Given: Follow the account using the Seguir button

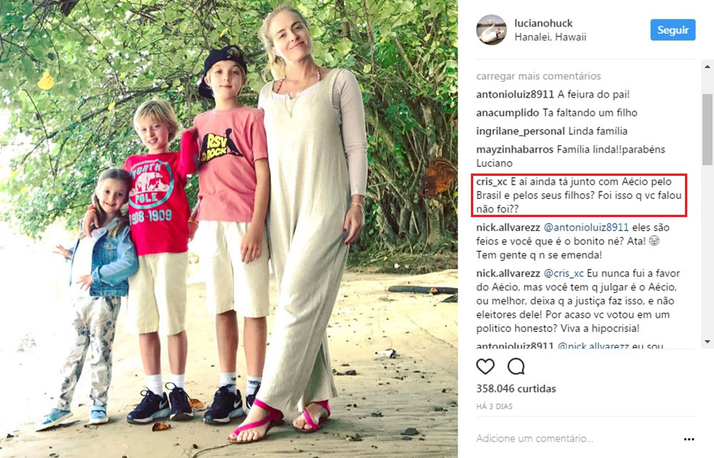Looking at the screenshot, I should (x=673, y=30).
